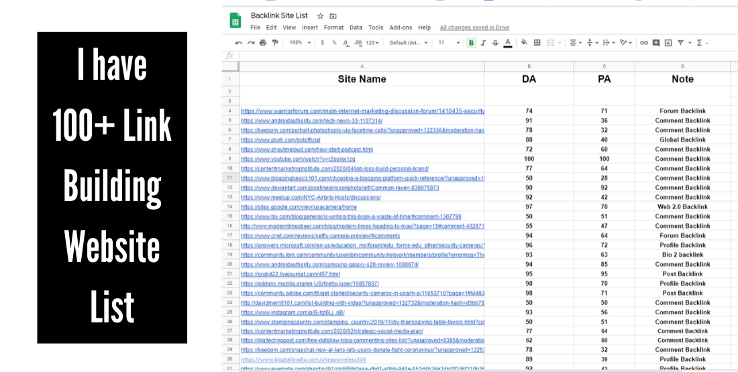Star the Backlink Site List document
This screenshot has width=738, height=372.
pyautogui.click(x=320, y=15)
